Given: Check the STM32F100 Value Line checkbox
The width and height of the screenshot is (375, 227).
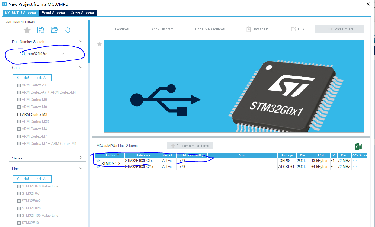Looking at the screenshot, I should pos(19,216).
